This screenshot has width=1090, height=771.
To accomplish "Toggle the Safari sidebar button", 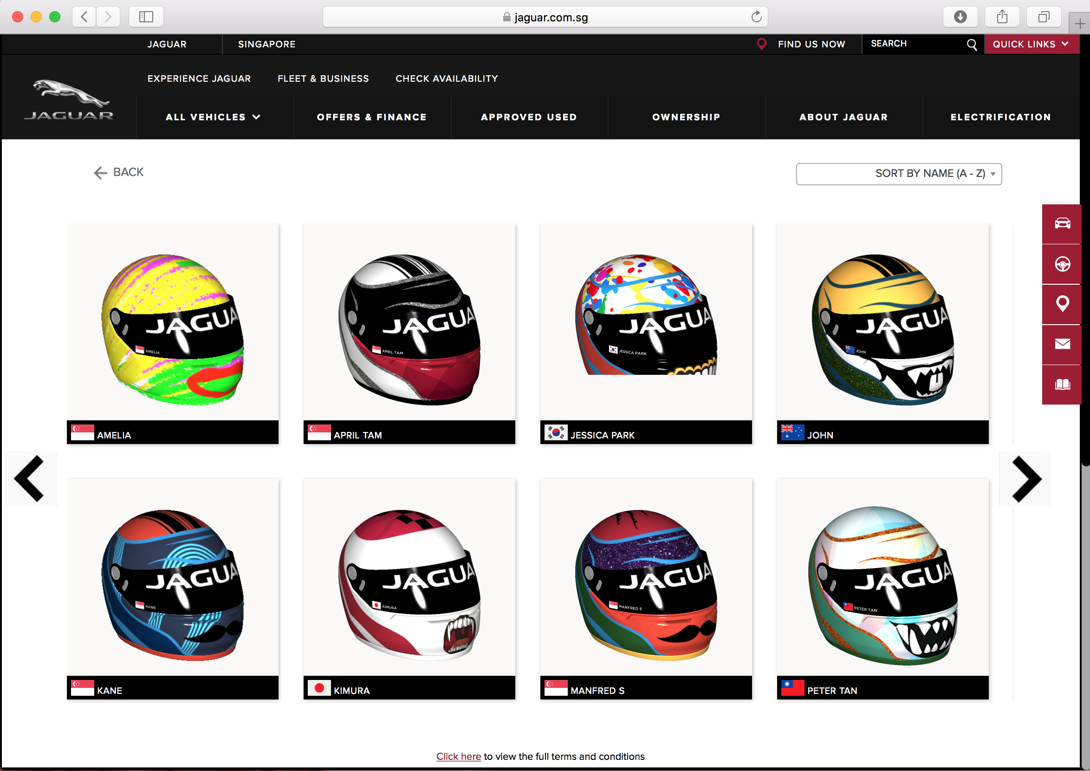I will [x=146, y=17].
